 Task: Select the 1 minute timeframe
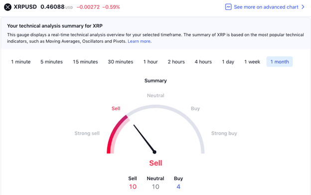click(x=21, y=62)
